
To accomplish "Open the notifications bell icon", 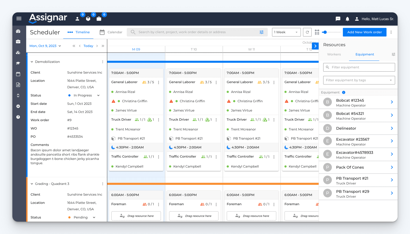I will pyautogui.click(x=347, y=19).
